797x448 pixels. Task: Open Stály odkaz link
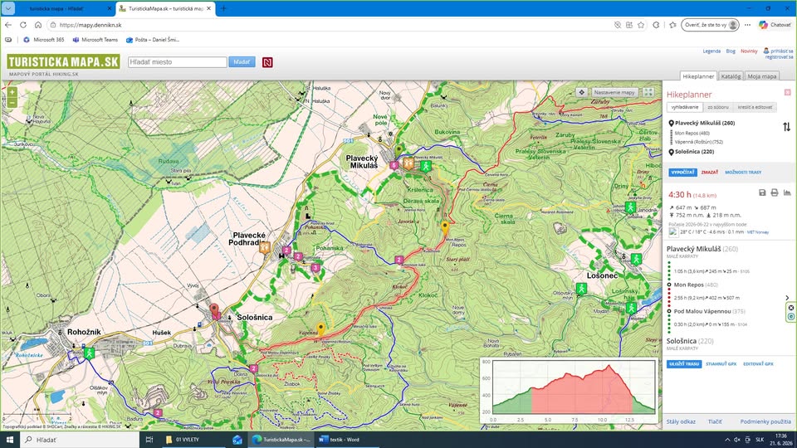click(x=681, y=421)
